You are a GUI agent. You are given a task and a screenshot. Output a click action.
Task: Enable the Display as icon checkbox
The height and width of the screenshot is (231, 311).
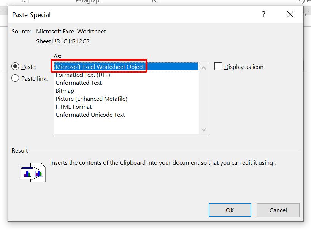tap(219, 66)
